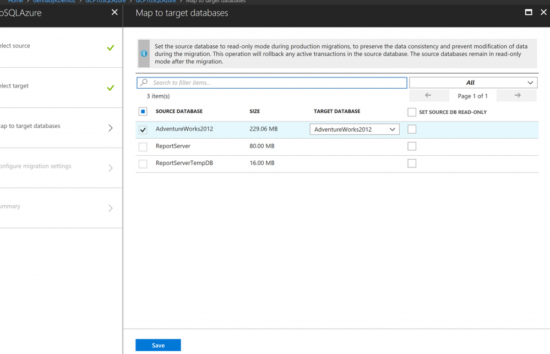Open the All filter dropdown
The height and width of the screenshot is (354, 550).
click(473, 83)
